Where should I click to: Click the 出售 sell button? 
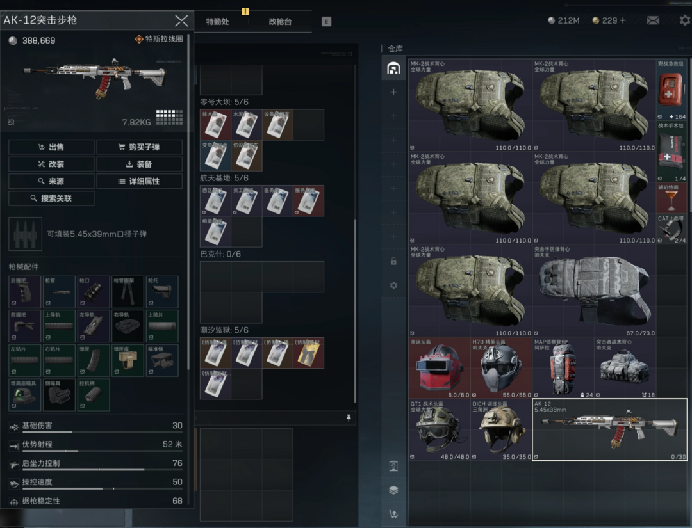[51, 147]
